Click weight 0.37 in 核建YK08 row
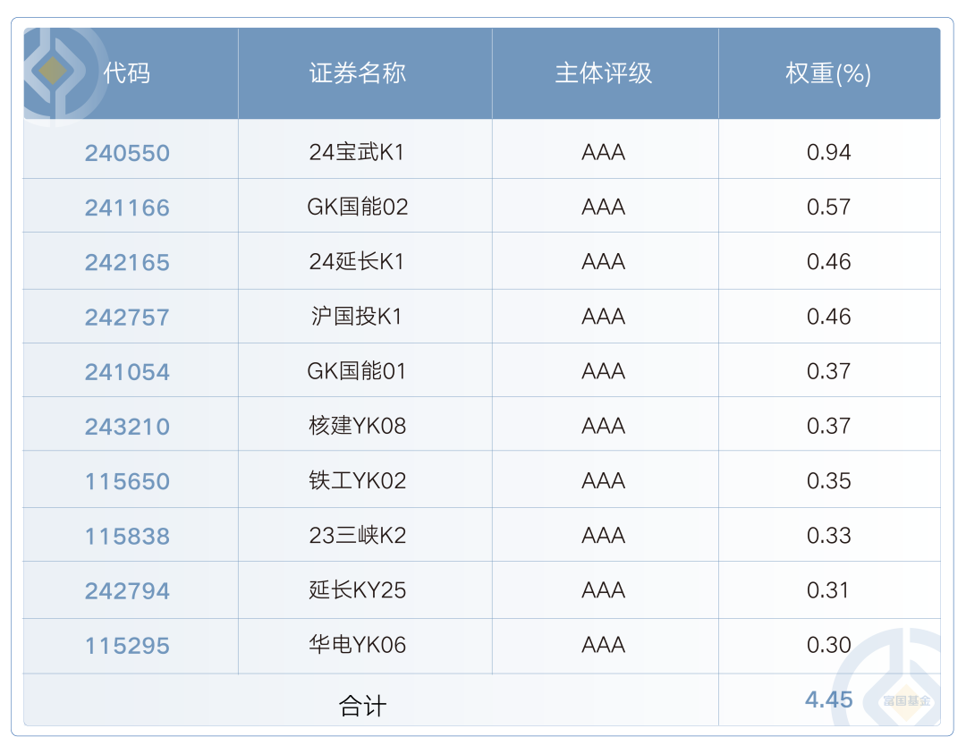966x754 pixels. pos(828,427)
